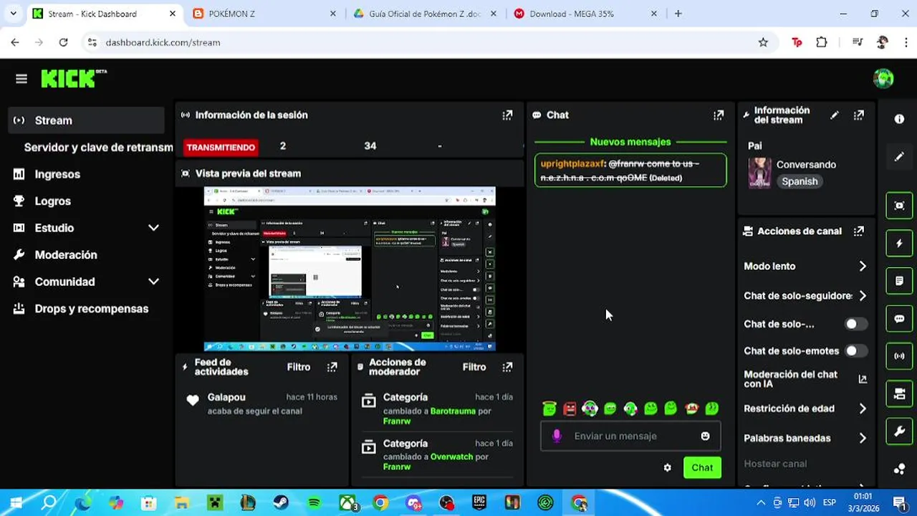Toggle the broadcast signal widget icon in the right rail
917x516 pixels.
coord(900,355)
